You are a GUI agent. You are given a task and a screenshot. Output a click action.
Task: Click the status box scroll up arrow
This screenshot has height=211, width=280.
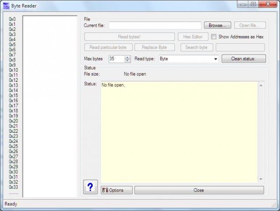(x=261, y=86)
